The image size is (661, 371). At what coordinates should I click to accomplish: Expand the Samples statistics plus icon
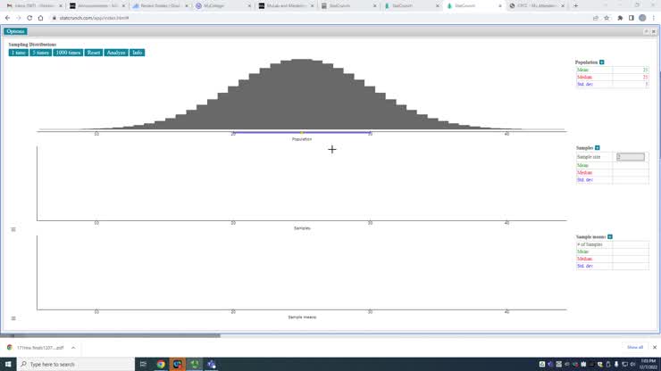(597, 148)
